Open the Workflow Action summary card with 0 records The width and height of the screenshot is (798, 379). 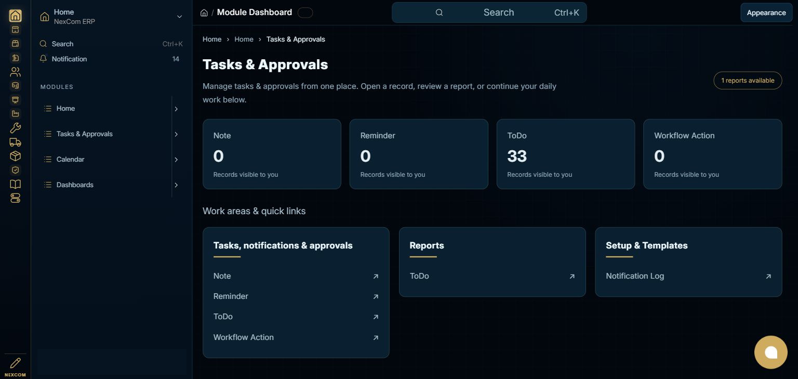[x=712, y=154]
